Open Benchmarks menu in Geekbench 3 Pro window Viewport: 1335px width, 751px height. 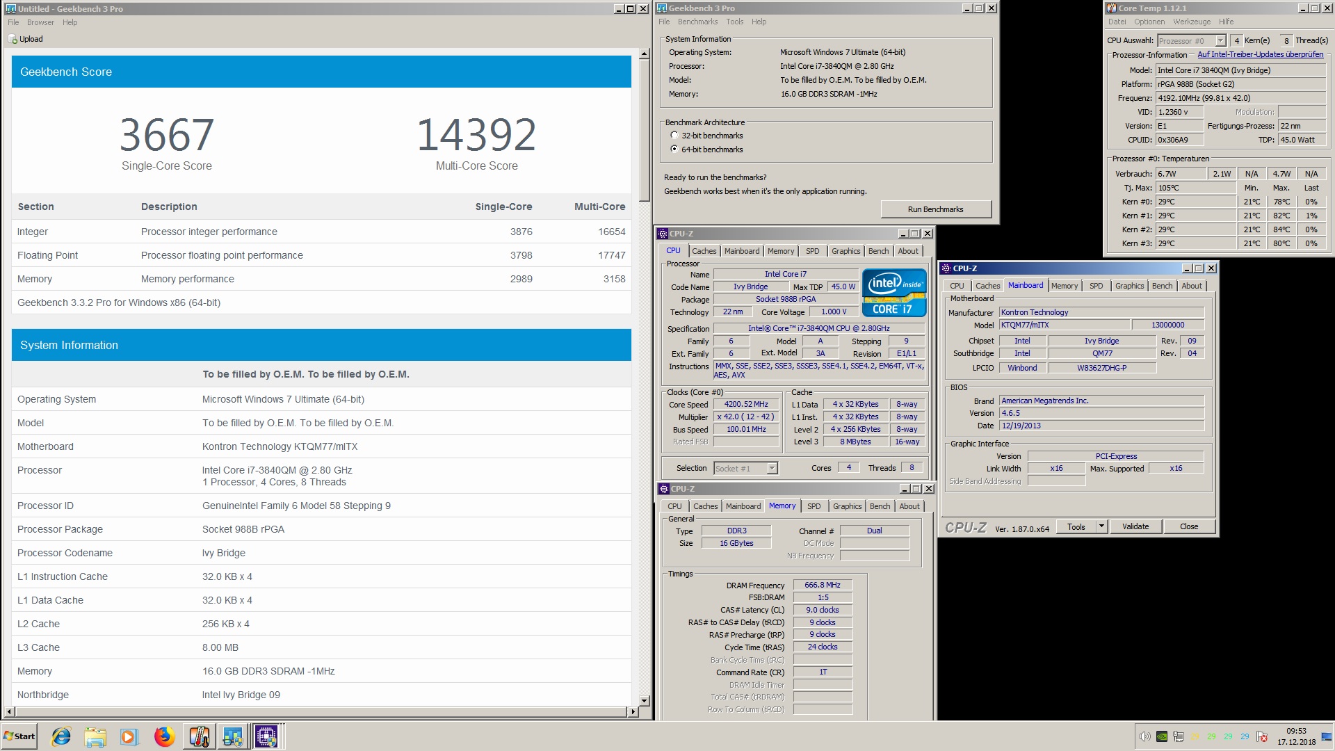point(697,22)
